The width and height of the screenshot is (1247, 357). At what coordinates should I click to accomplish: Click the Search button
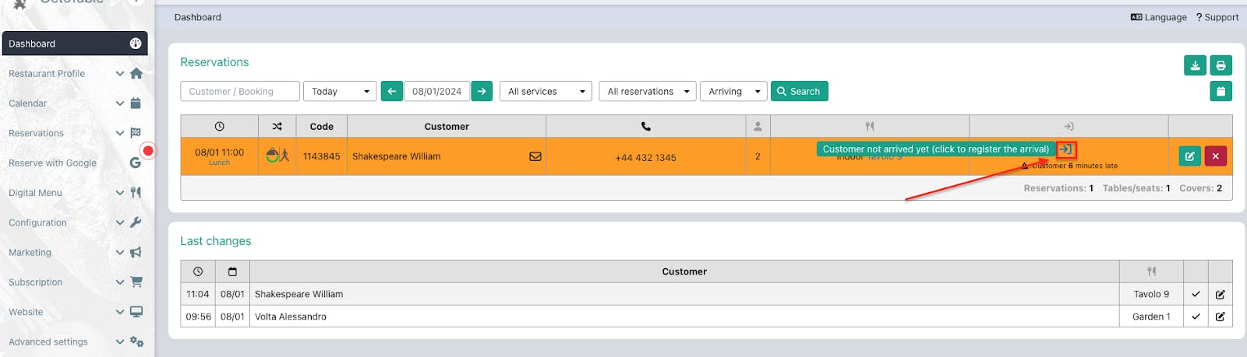click(799, 92)
